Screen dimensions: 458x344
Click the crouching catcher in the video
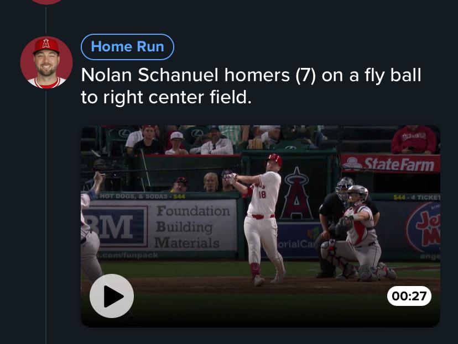point(361,237)
